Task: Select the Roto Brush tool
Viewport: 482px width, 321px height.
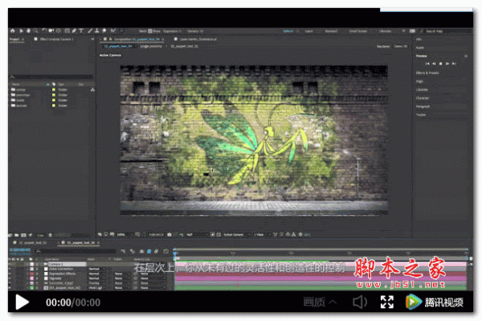Action: point(113,31)
